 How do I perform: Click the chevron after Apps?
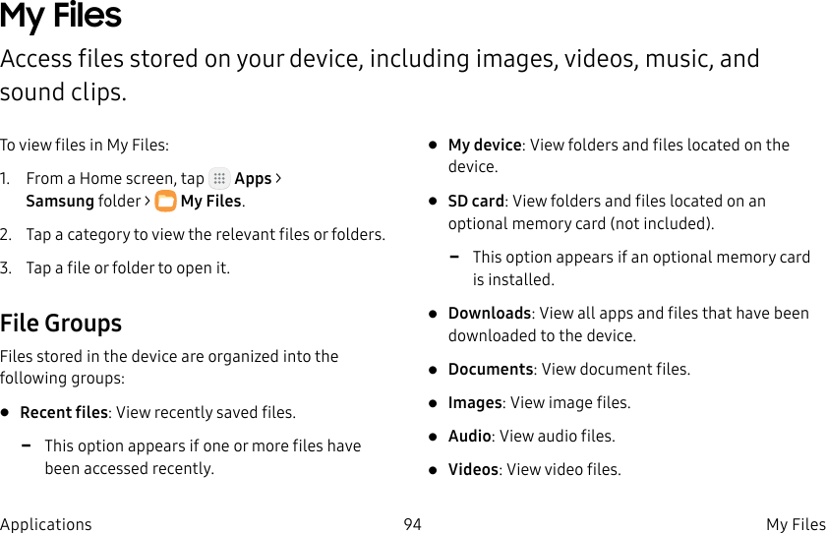pyautogui.click(x=278, y=179)
